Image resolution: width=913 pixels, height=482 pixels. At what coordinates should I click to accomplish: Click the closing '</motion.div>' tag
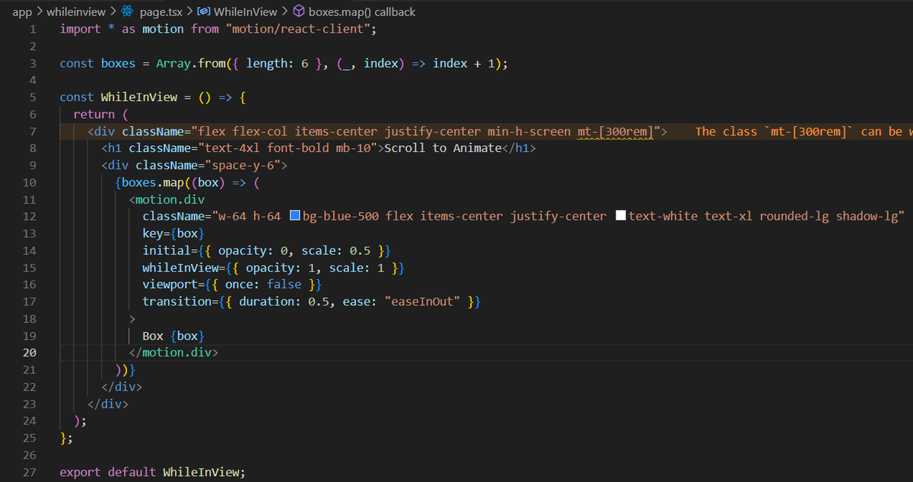pyautogui.click(x=173, y=353)
